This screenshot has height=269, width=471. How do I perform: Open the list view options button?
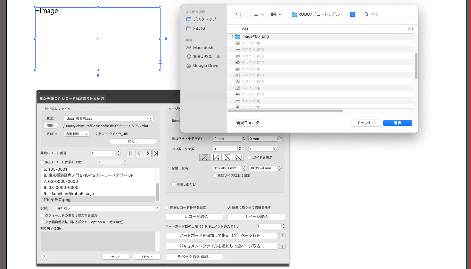pyautogui.click(x=258, y=14)
